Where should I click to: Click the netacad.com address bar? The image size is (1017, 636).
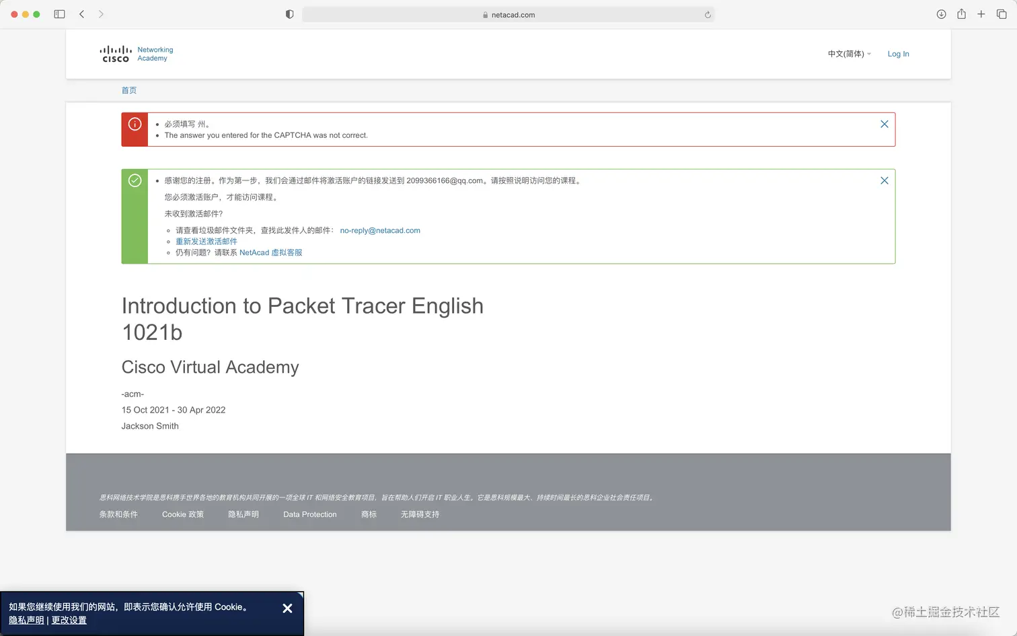tap(508, 15)
